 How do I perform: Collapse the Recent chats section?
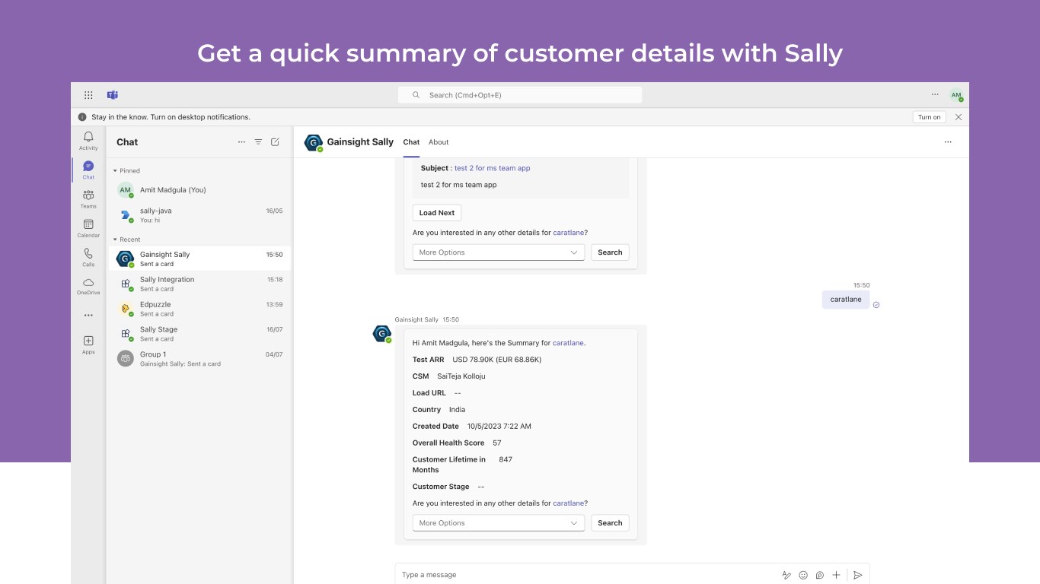tap(116, 240)
